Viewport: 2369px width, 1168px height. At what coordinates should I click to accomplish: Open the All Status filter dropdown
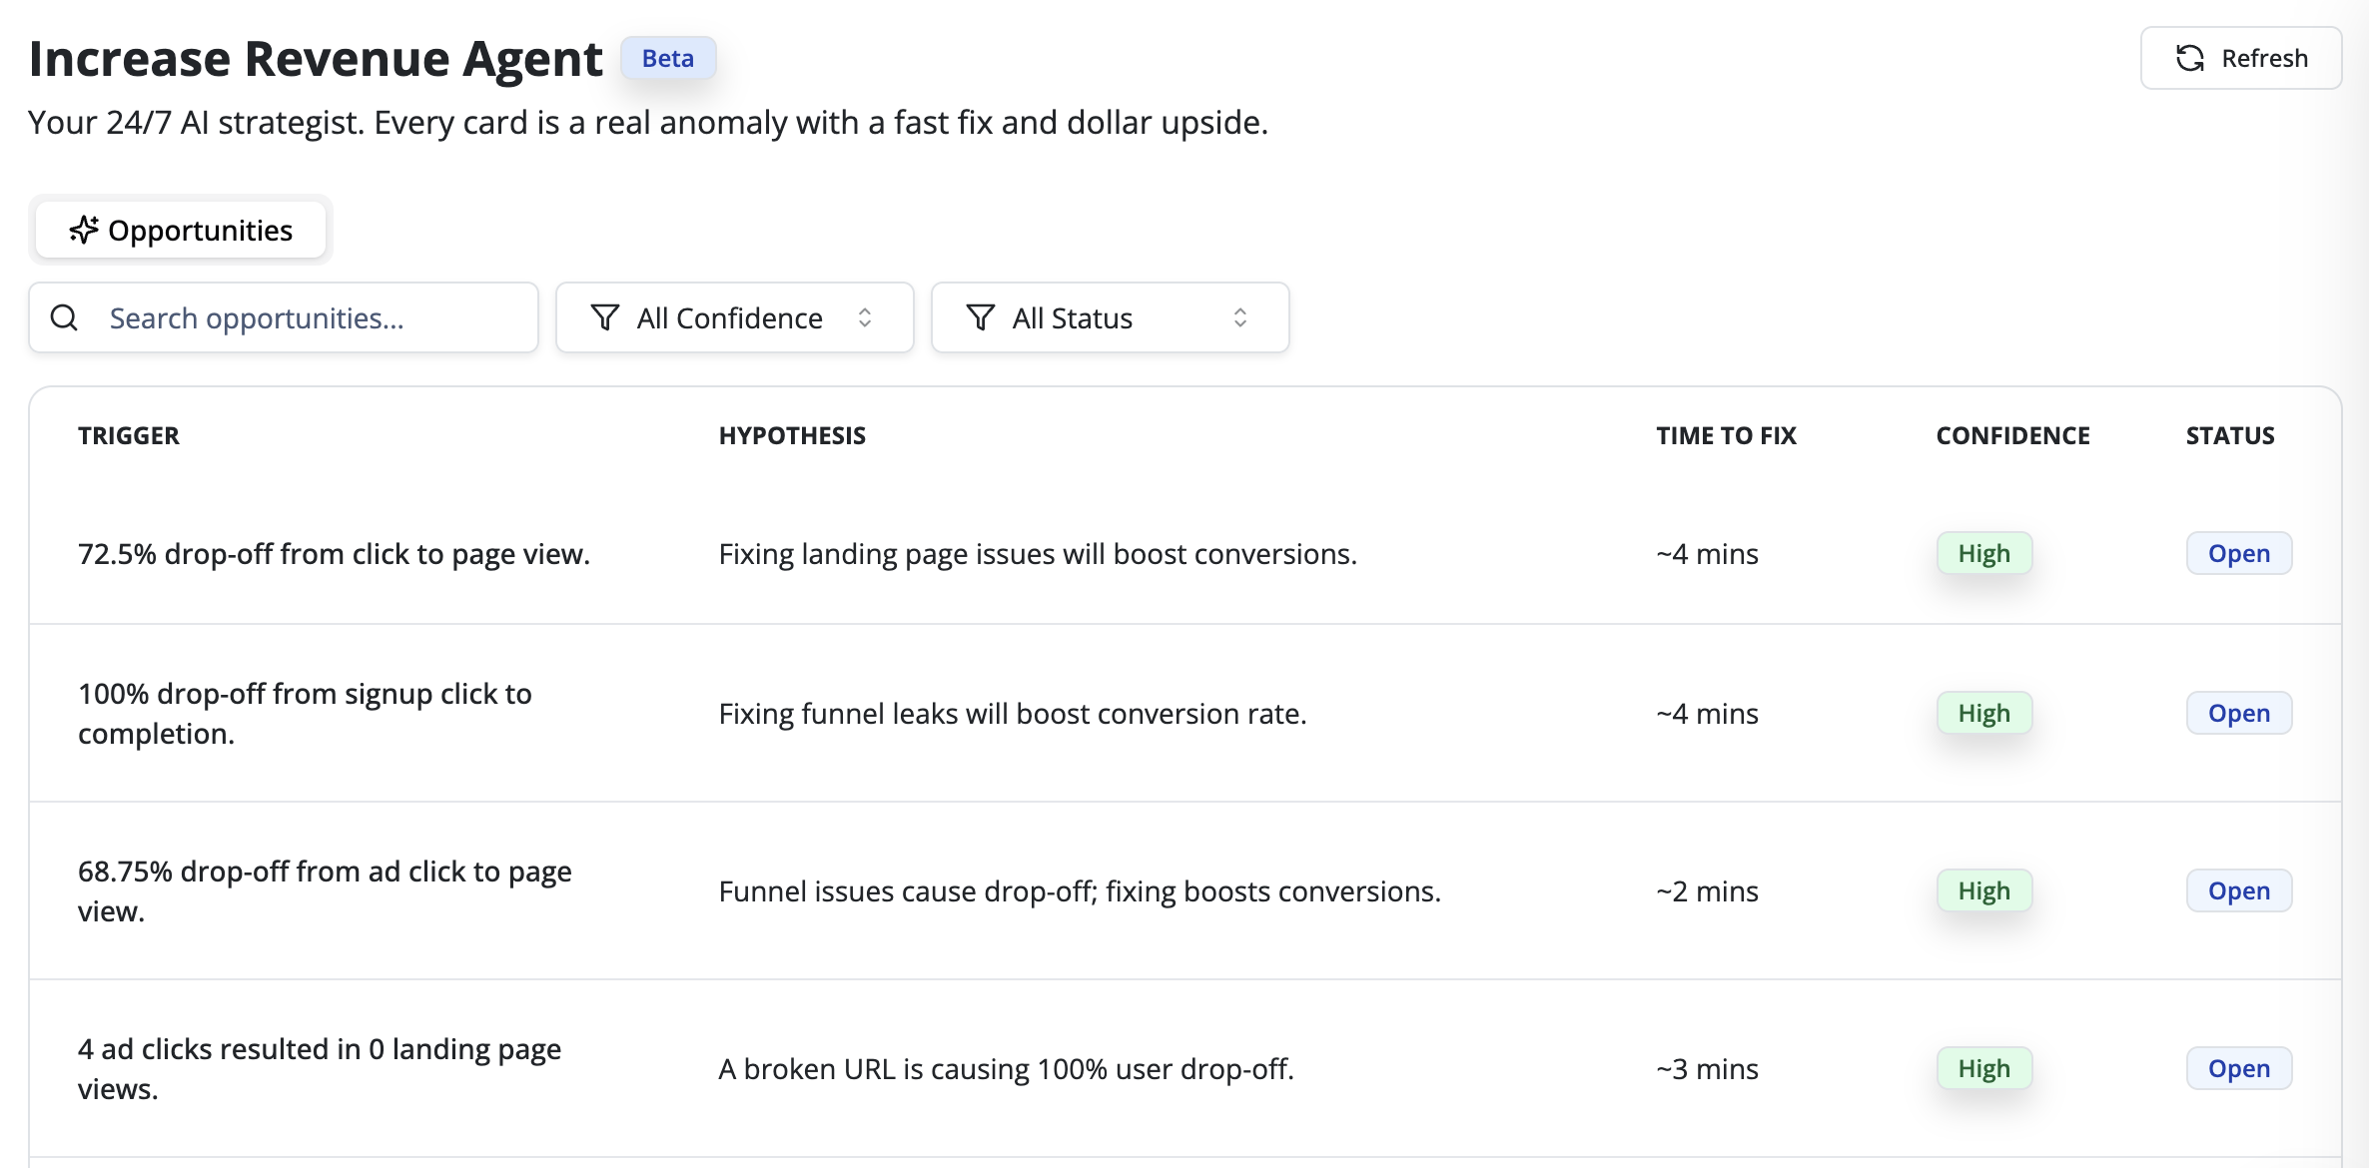pos(1110,318)
